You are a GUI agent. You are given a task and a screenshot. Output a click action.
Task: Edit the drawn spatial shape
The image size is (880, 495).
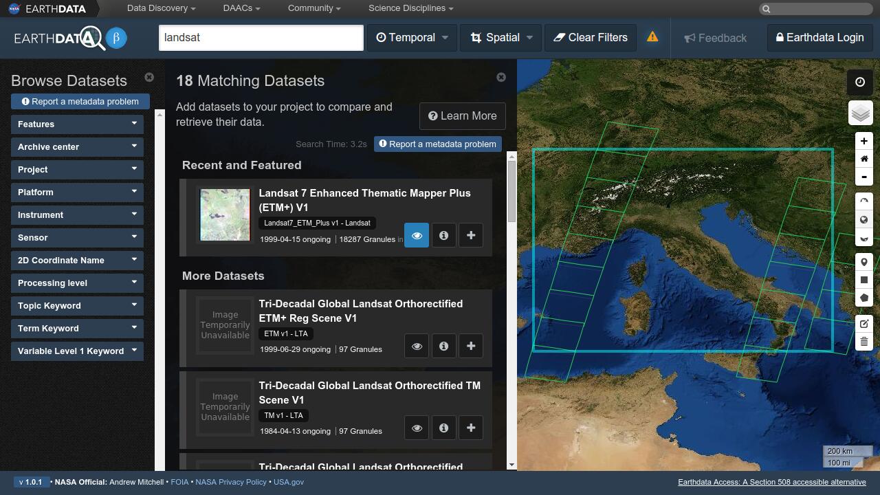[864, 324]
